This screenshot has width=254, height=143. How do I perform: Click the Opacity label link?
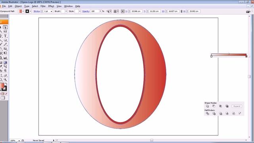pyautogui.click(x=86, y=11)
